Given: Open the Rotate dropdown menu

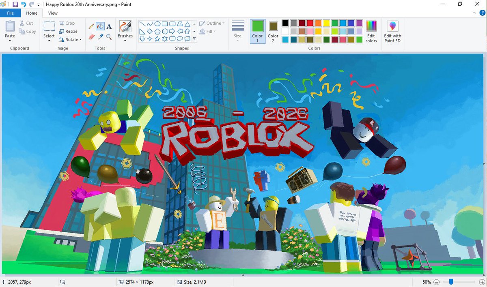Looking at the screenshot, I should pos(70,40).
